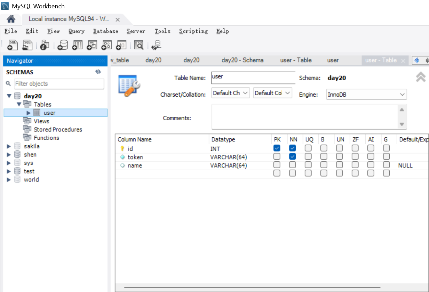429x292 pixels.
Task: Click the world database icon
Action: coord(17,179)
